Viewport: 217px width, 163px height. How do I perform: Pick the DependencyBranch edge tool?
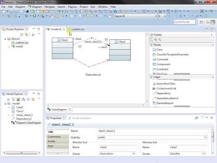tap(165, 98)
